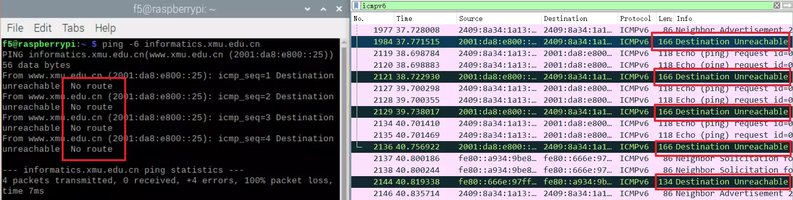Clear the icmpv6 display filter
The width and height of the screenshot is (793, 200).
(777, 5)
